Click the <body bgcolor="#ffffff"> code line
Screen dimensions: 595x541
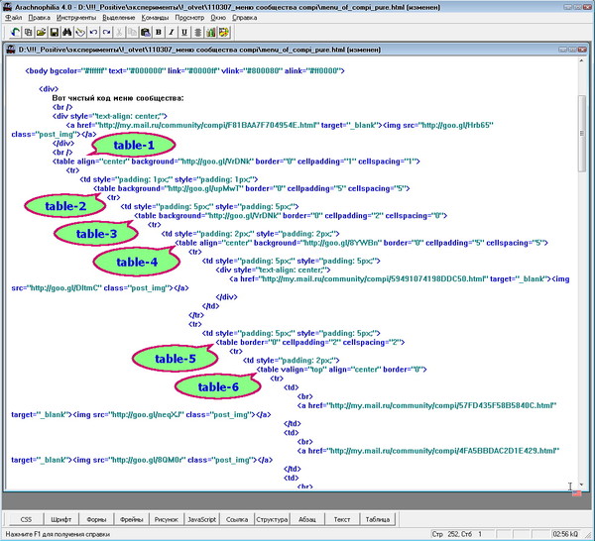184,71
